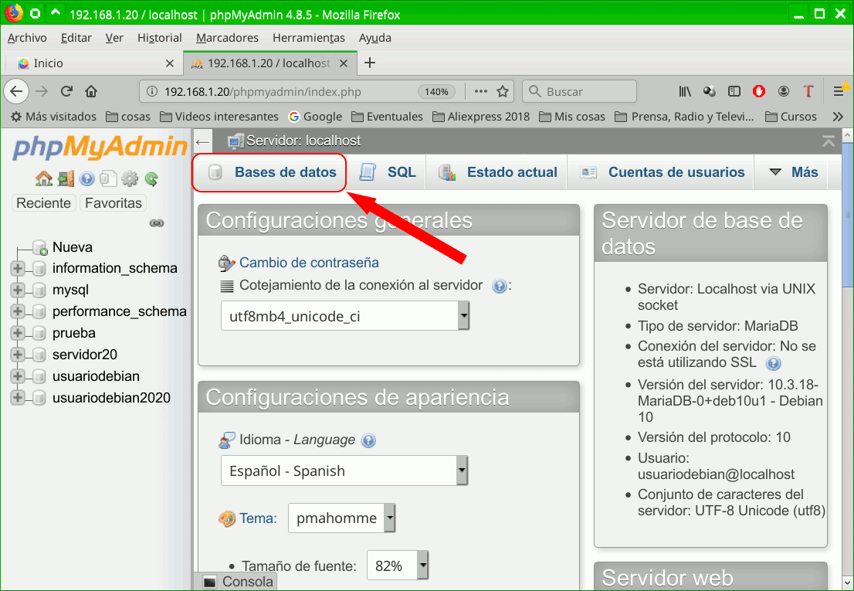Open Firefox Library icon in toolbar

(x=684, y=91)
